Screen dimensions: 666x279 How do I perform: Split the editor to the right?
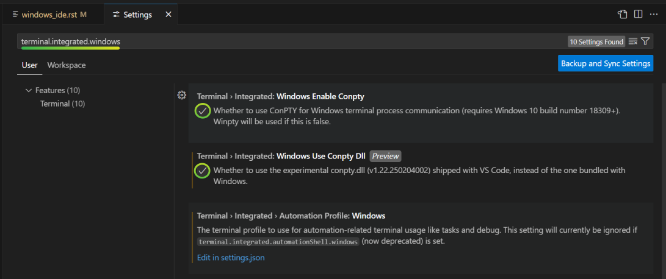[x=638, y=15]
